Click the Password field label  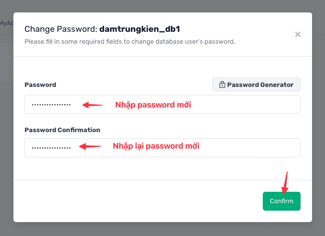(x=40, y=84)
